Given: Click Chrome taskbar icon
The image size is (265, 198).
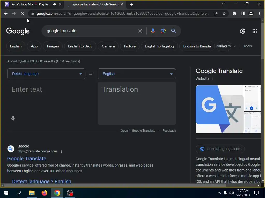Looking at the screenshot, I should click(x=57, y=193).
